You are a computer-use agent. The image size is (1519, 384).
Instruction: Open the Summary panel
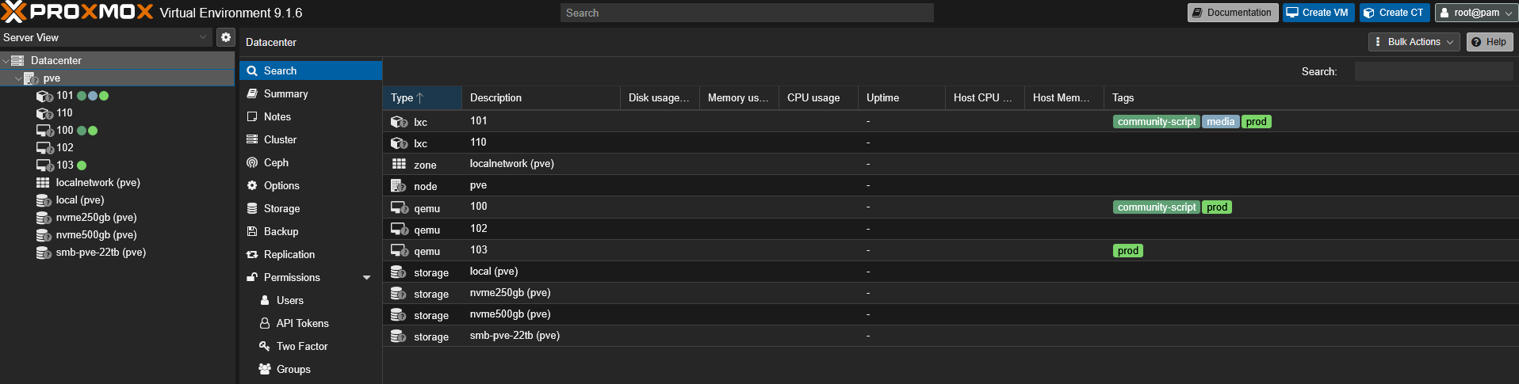311,93
